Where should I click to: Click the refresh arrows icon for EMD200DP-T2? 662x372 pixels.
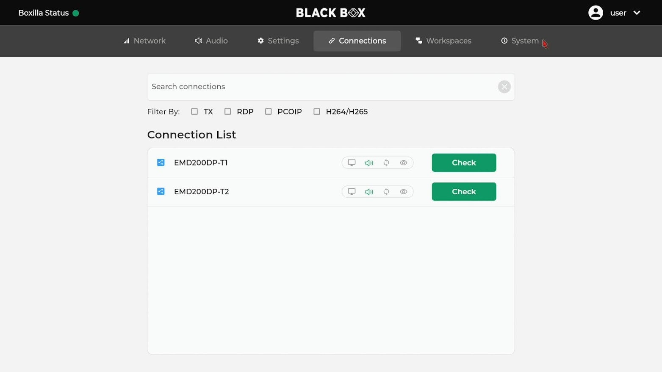(386, 192)
